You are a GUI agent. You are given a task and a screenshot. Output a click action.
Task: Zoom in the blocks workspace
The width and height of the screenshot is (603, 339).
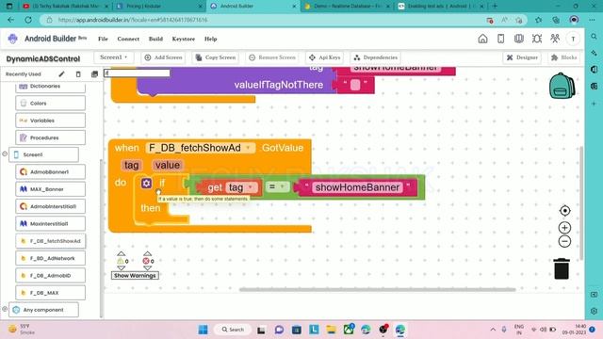click(564, 228)
